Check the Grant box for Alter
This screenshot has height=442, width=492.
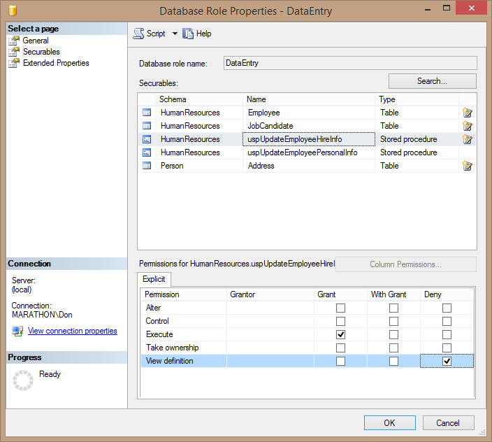340,308
